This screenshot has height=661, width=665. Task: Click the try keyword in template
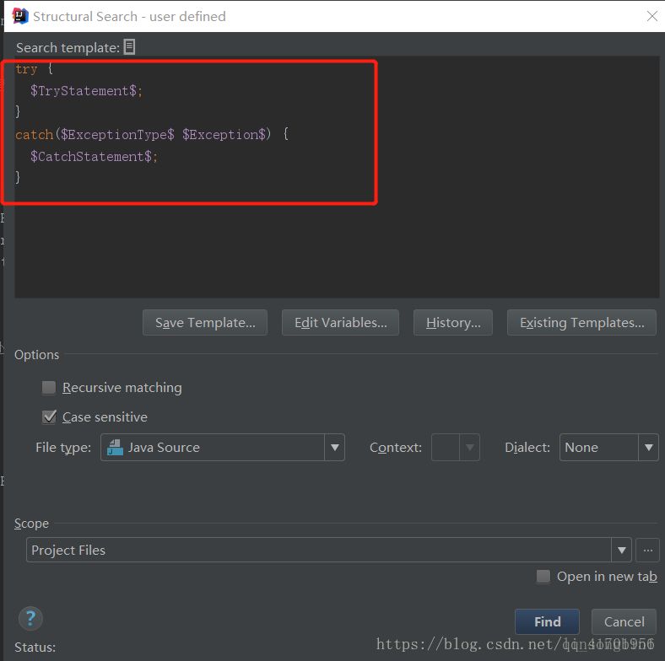tap(26, 68)
